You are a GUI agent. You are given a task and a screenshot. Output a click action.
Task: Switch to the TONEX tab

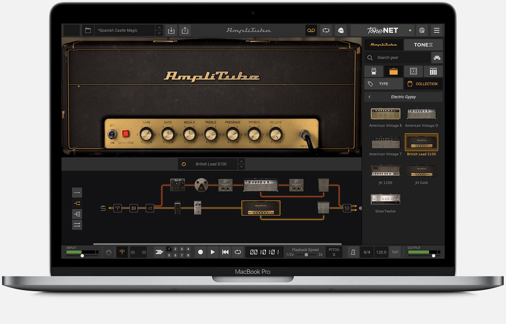[x=423, y=45]
